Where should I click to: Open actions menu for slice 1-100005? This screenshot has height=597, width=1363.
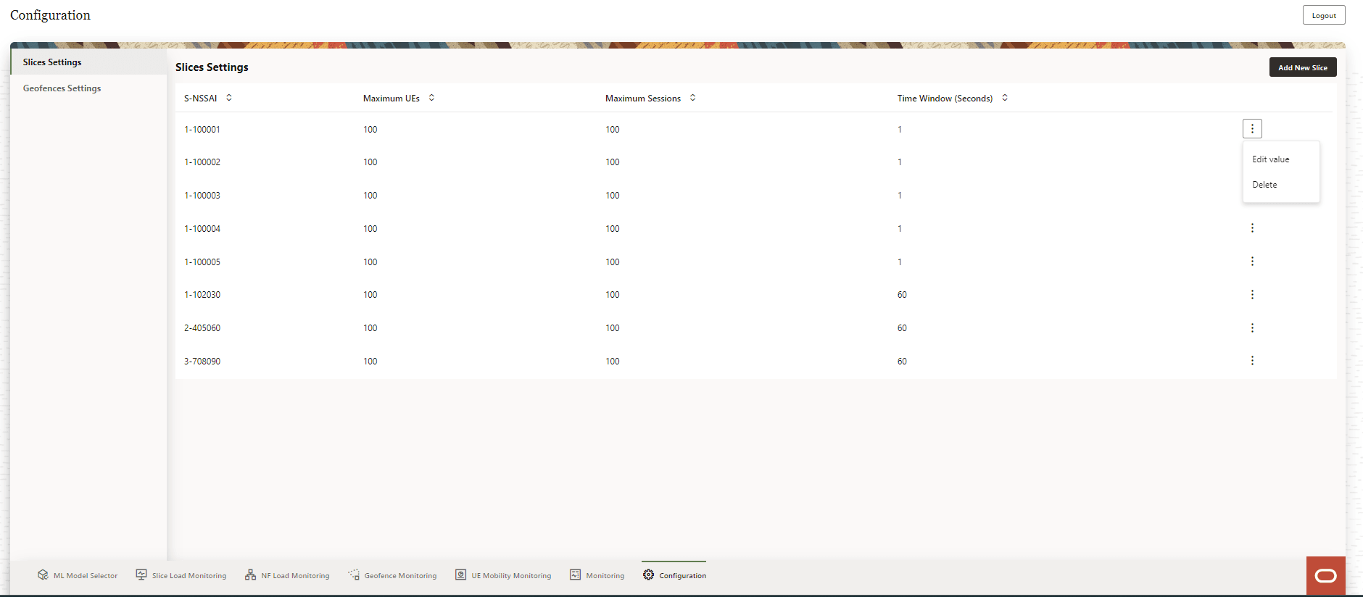[1252, 262]
